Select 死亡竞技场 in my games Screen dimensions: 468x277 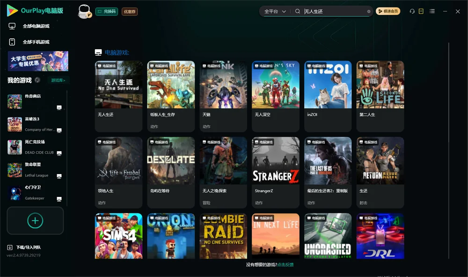click(x=35, y=147)
